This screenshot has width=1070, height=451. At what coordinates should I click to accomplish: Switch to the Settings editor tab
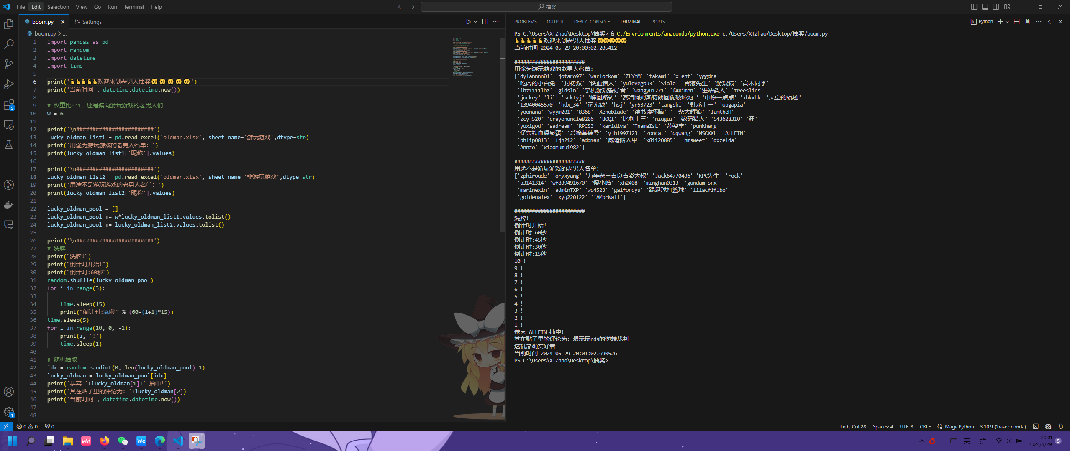[88, 22]
